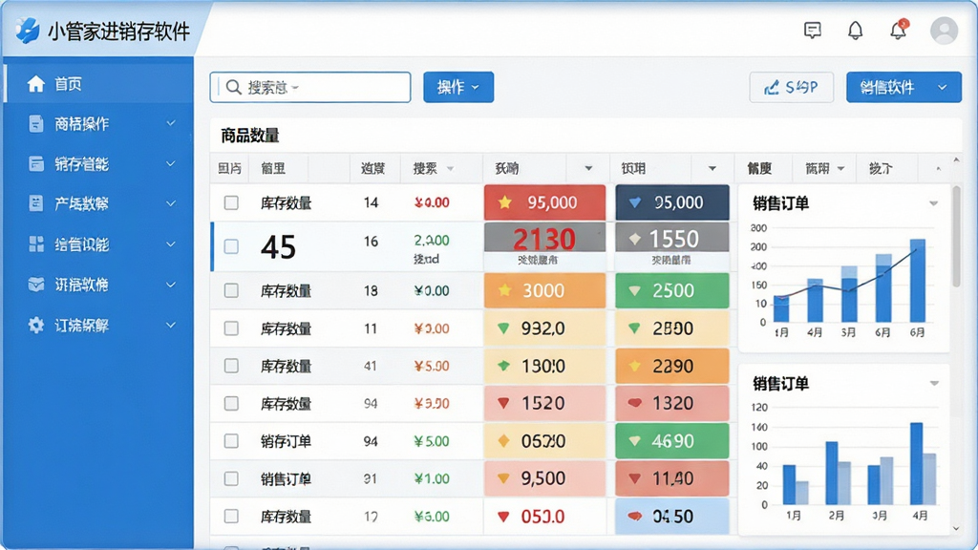
Task: Click the card icon of third sidebar item
Action: click(36, 163)
